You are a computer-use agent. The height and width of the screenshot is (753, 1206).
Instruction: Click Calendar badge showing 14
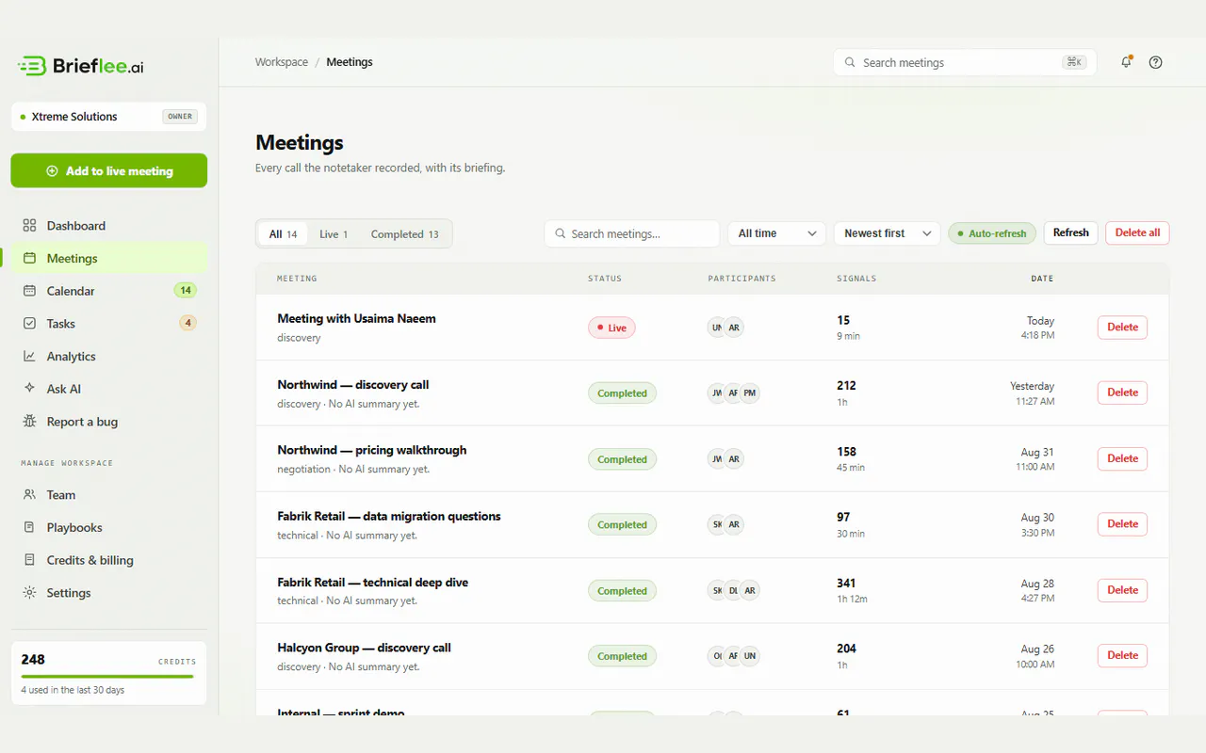(186, 291)
